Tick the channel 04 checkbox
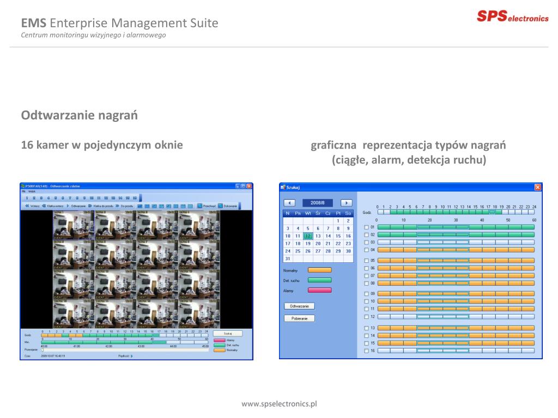Viewport: 558px width, 418px height. coord(366,250)
